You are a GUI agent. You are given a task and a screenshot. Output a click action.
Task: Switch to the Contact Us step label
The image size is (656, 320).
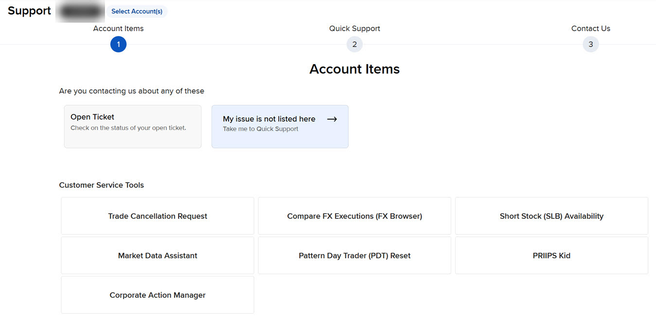click(x=590, y=28)
